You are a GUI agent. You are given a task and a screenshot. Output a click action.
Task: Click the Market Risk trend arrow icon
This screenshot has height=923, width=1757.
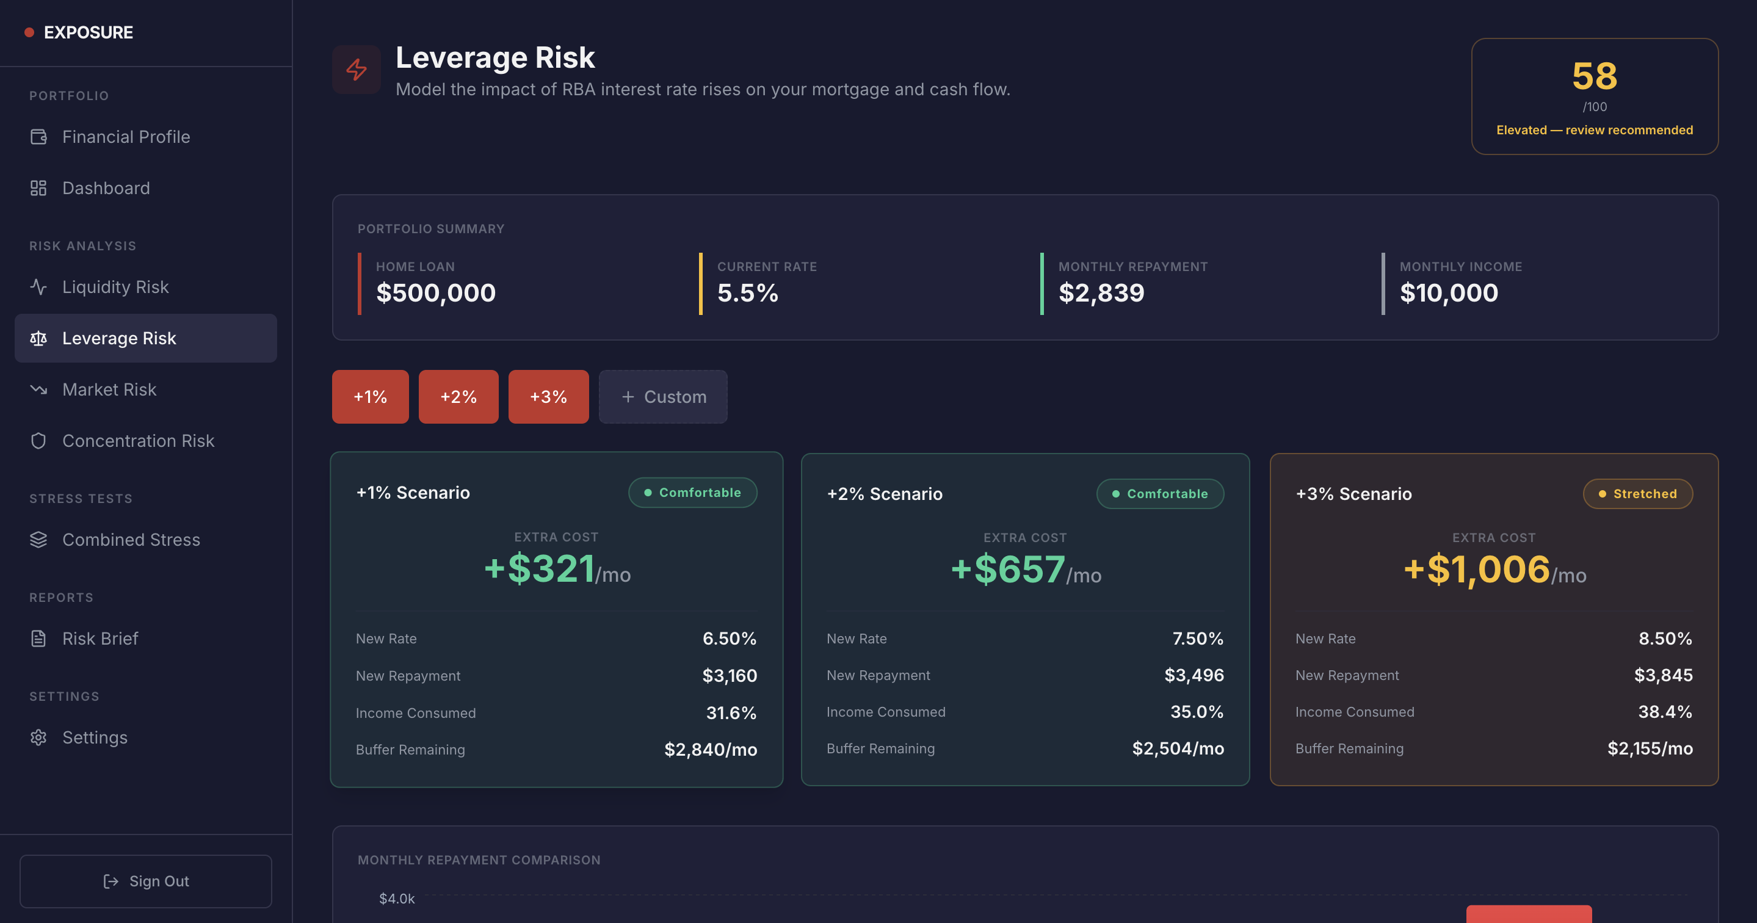coord(38,389)
